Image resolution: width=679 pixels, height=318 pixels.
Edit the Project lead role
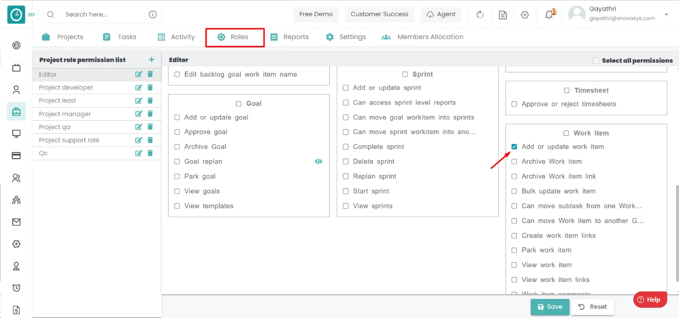point(138,100)
